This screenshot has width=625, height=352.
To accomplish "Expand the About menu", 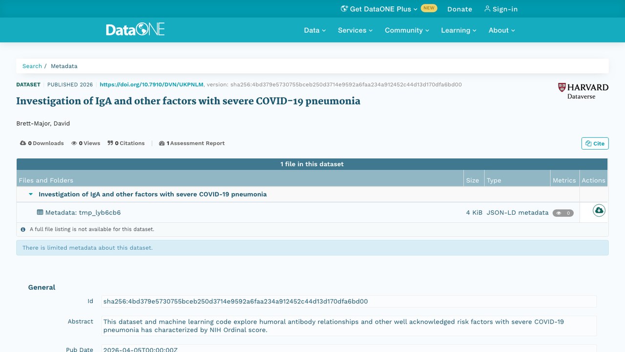I will click(502, 30).
